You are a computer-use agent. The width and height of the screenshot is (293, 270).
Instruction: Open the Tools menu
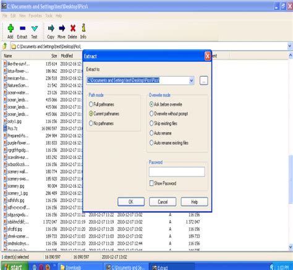tap(49, 15)
